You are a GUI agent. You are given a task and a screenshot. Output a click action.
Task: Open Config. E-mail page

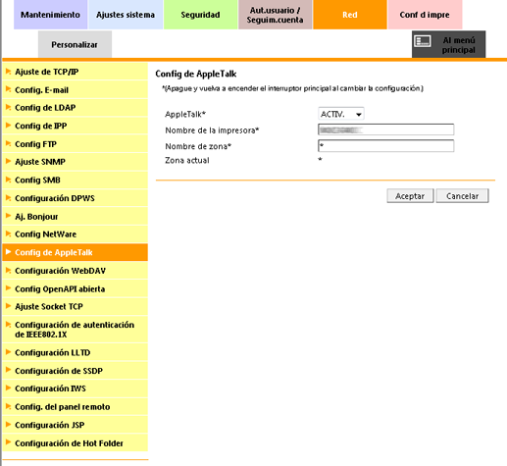(x=75, y=90)
